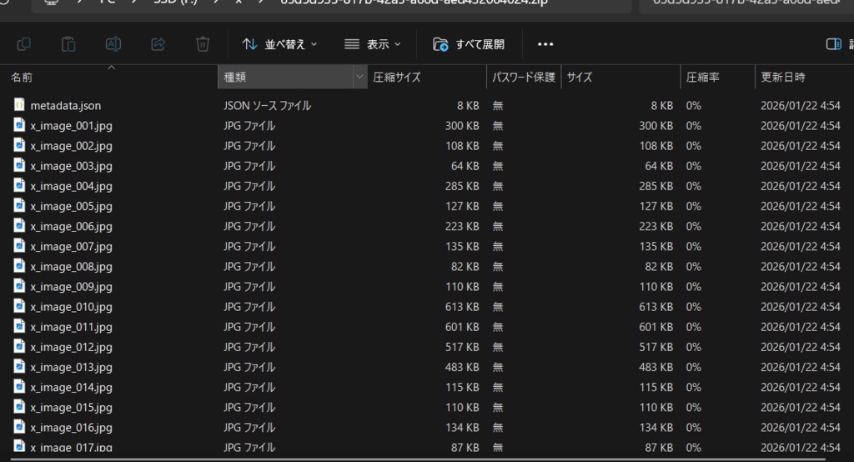Click the x_image_007.jpg file name
The height and width of the screenshot is (462, 854).
pyautogui.click(x=72, y=247)
